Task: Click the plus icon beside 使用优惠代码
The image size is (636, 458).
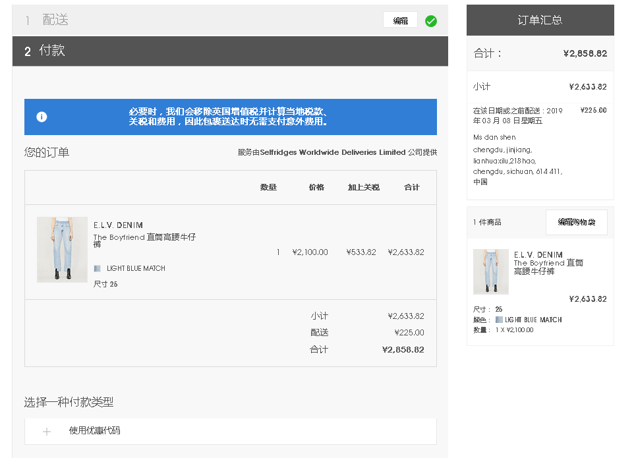Action: point(47,432)
